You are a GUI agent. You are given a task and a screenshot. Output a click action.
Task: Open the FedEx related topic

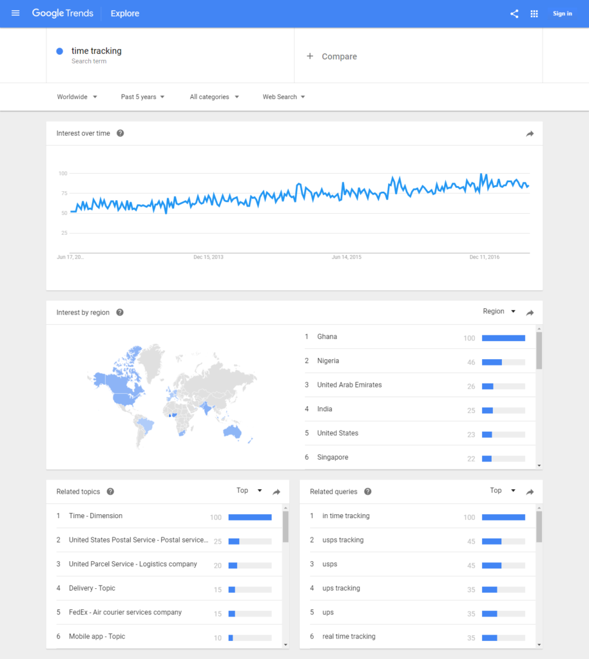[169, 613]
